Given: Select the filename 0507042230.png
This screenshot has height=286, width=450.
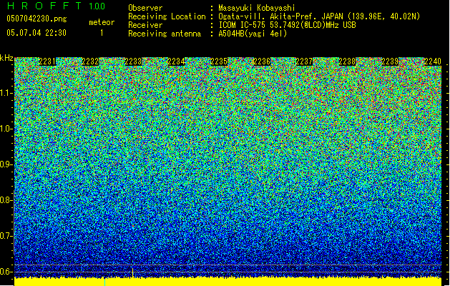Looking at the screenshot, I should pos(36,19).
